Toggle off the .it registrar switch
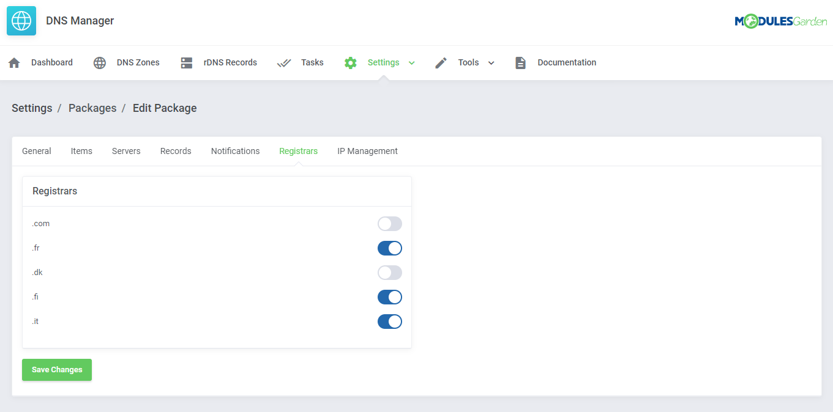 390,321
